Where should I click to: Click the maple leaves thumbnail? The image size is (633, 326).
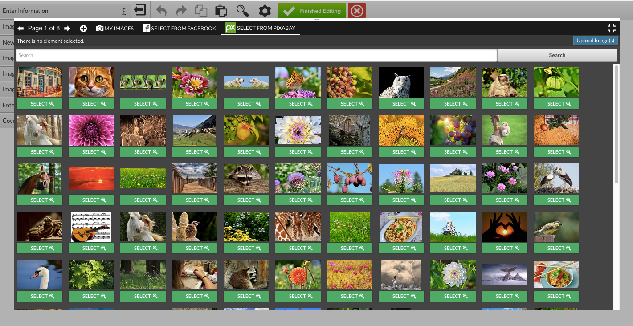91,275
